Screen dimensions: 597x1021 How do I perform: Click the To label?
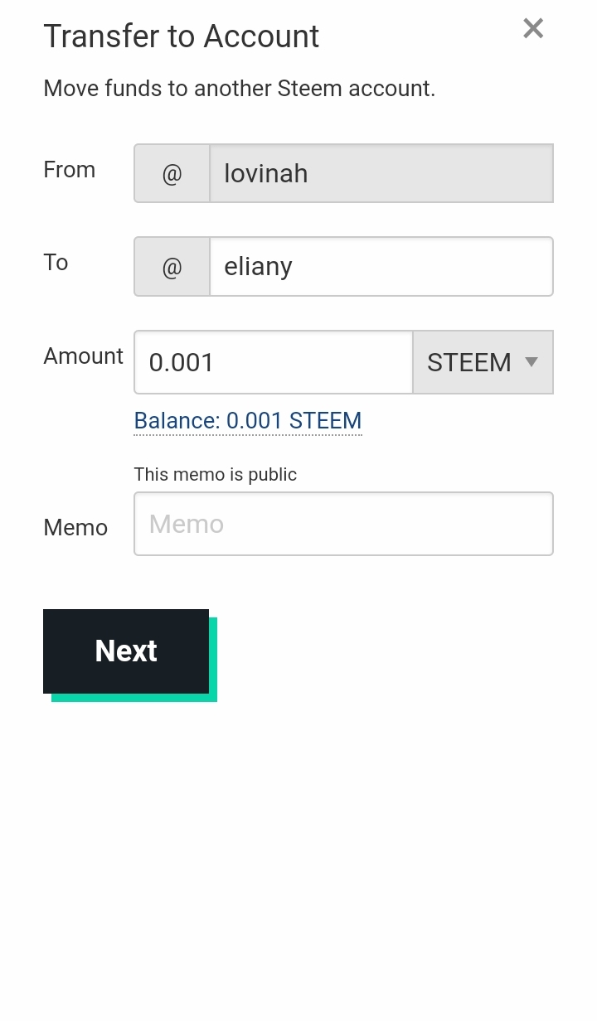[56, 263]
